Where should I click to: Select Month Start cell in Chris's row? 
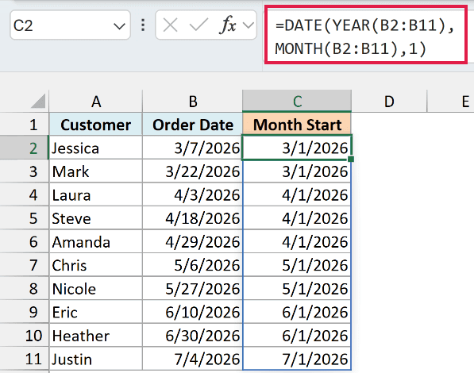297,265
